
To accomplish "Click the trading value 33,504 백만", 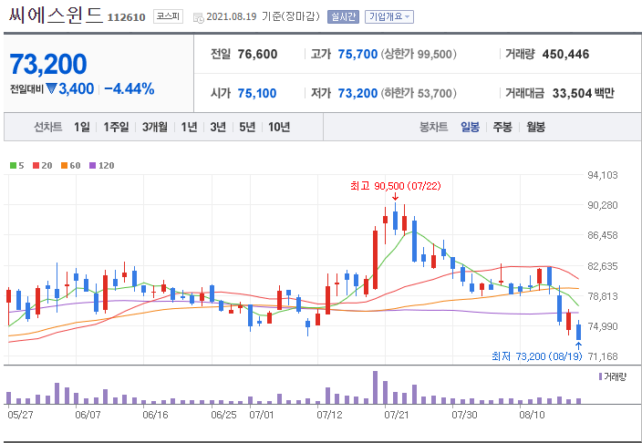I will pyautogui.click(x=584, y=93).
